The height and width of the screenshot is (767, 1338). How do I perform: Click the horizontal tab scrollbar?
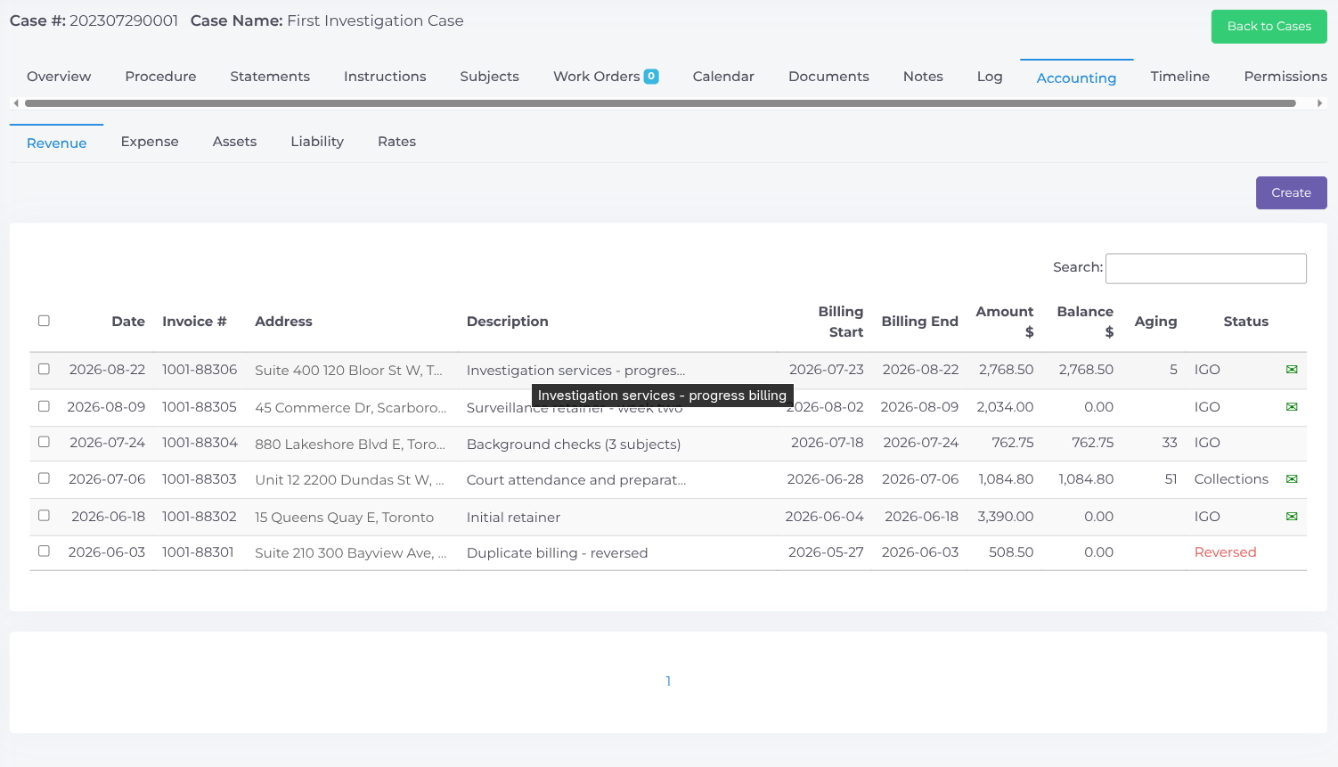tap(660, 103)
